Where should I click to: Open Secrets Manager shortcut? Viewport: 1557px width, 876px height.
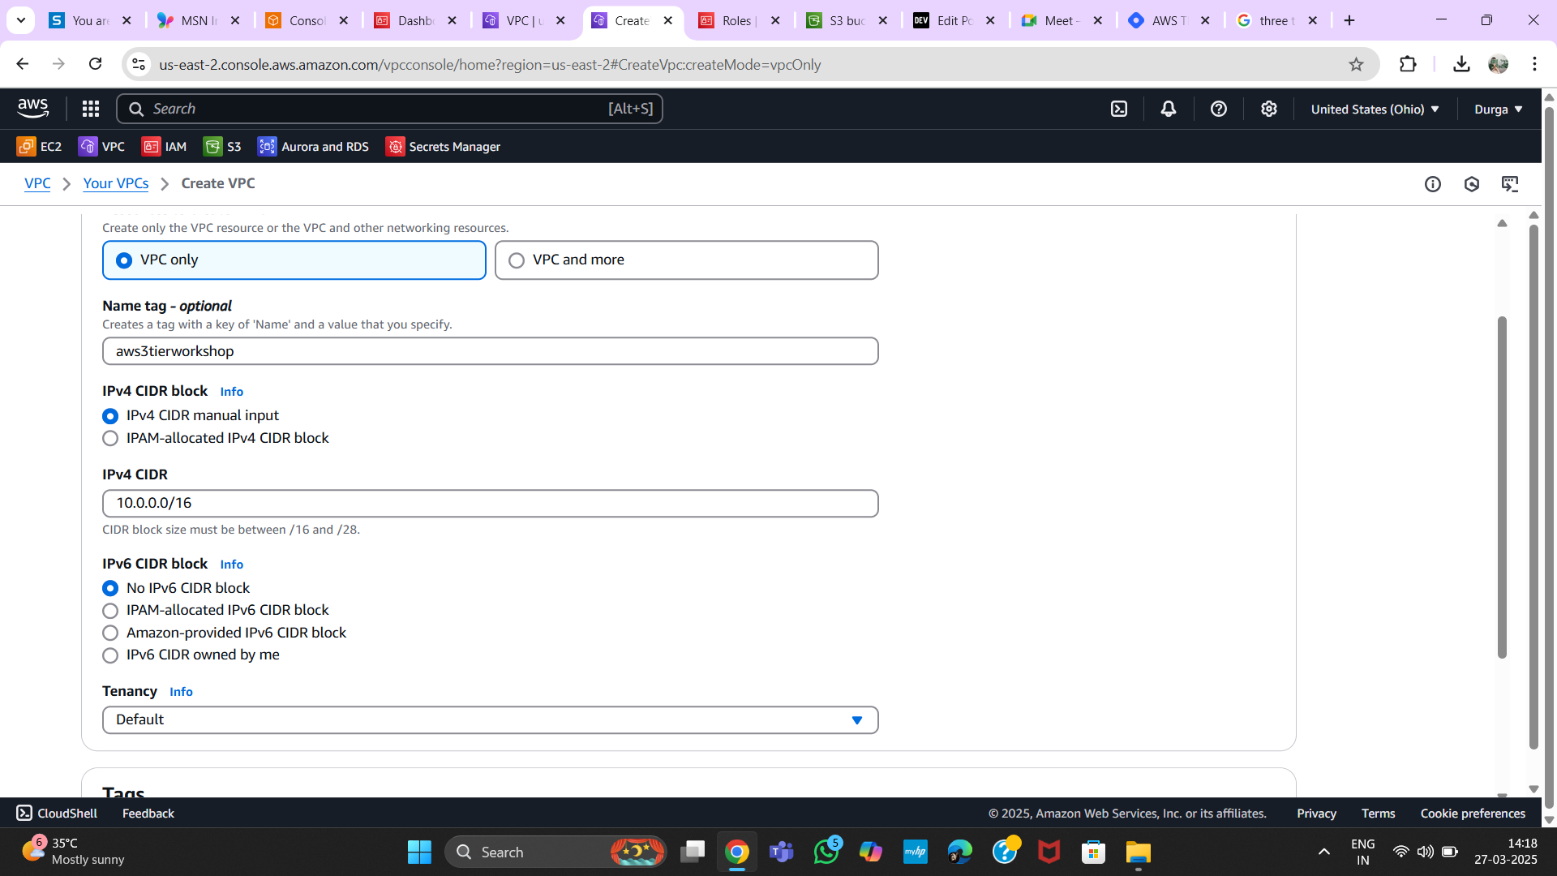(x=443, y=147)
